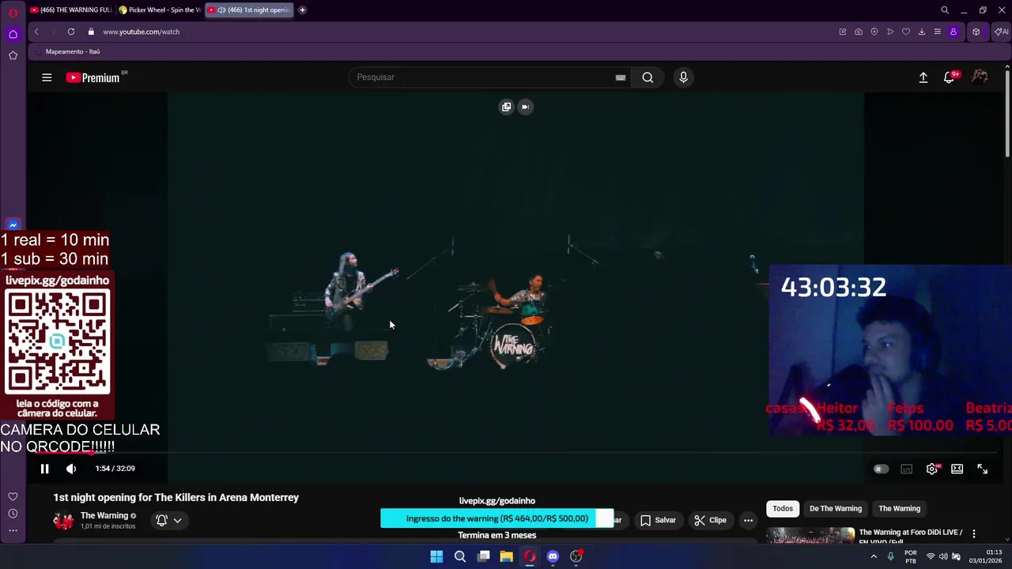1012x569 pixels.
Task: Select the Todos filter chip
Action: click(x=783, y=509)
